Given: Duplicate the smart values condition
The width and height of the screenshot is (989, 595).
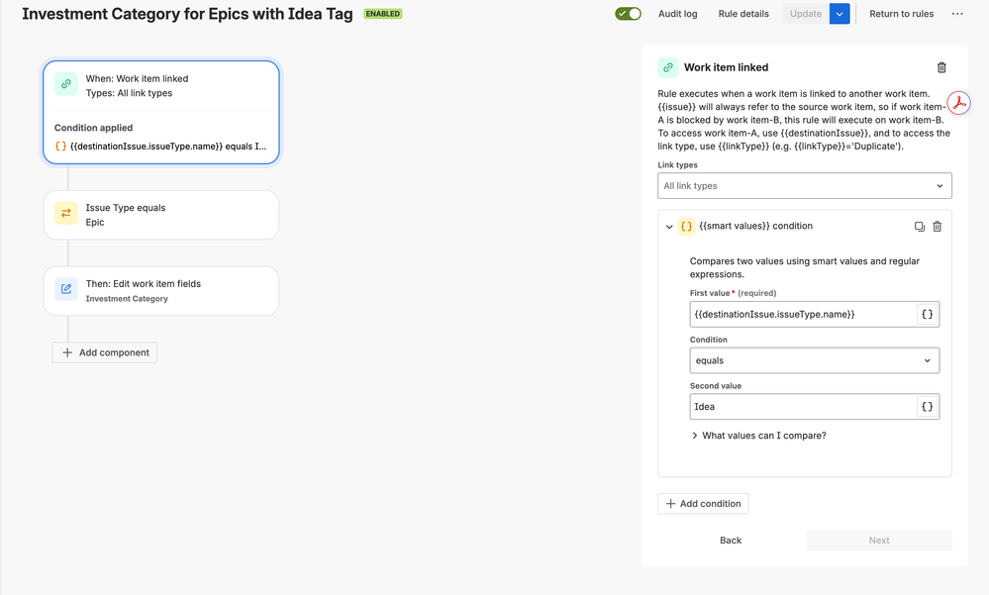Looking at the screenshot, I should (x=920, y=227).
